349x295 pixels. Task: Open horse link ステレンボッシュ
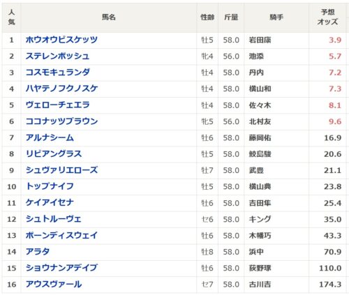click(57, 56)
